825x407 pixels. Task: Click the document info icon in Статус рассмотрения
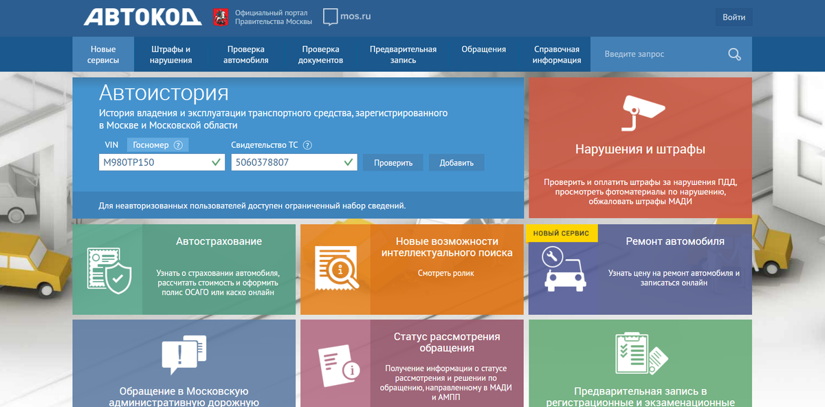(x=340, y=364)
